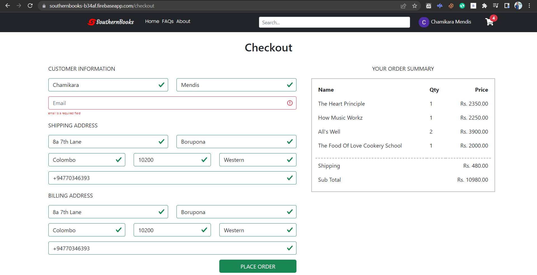Open the FAQs page

coord(168,21)
